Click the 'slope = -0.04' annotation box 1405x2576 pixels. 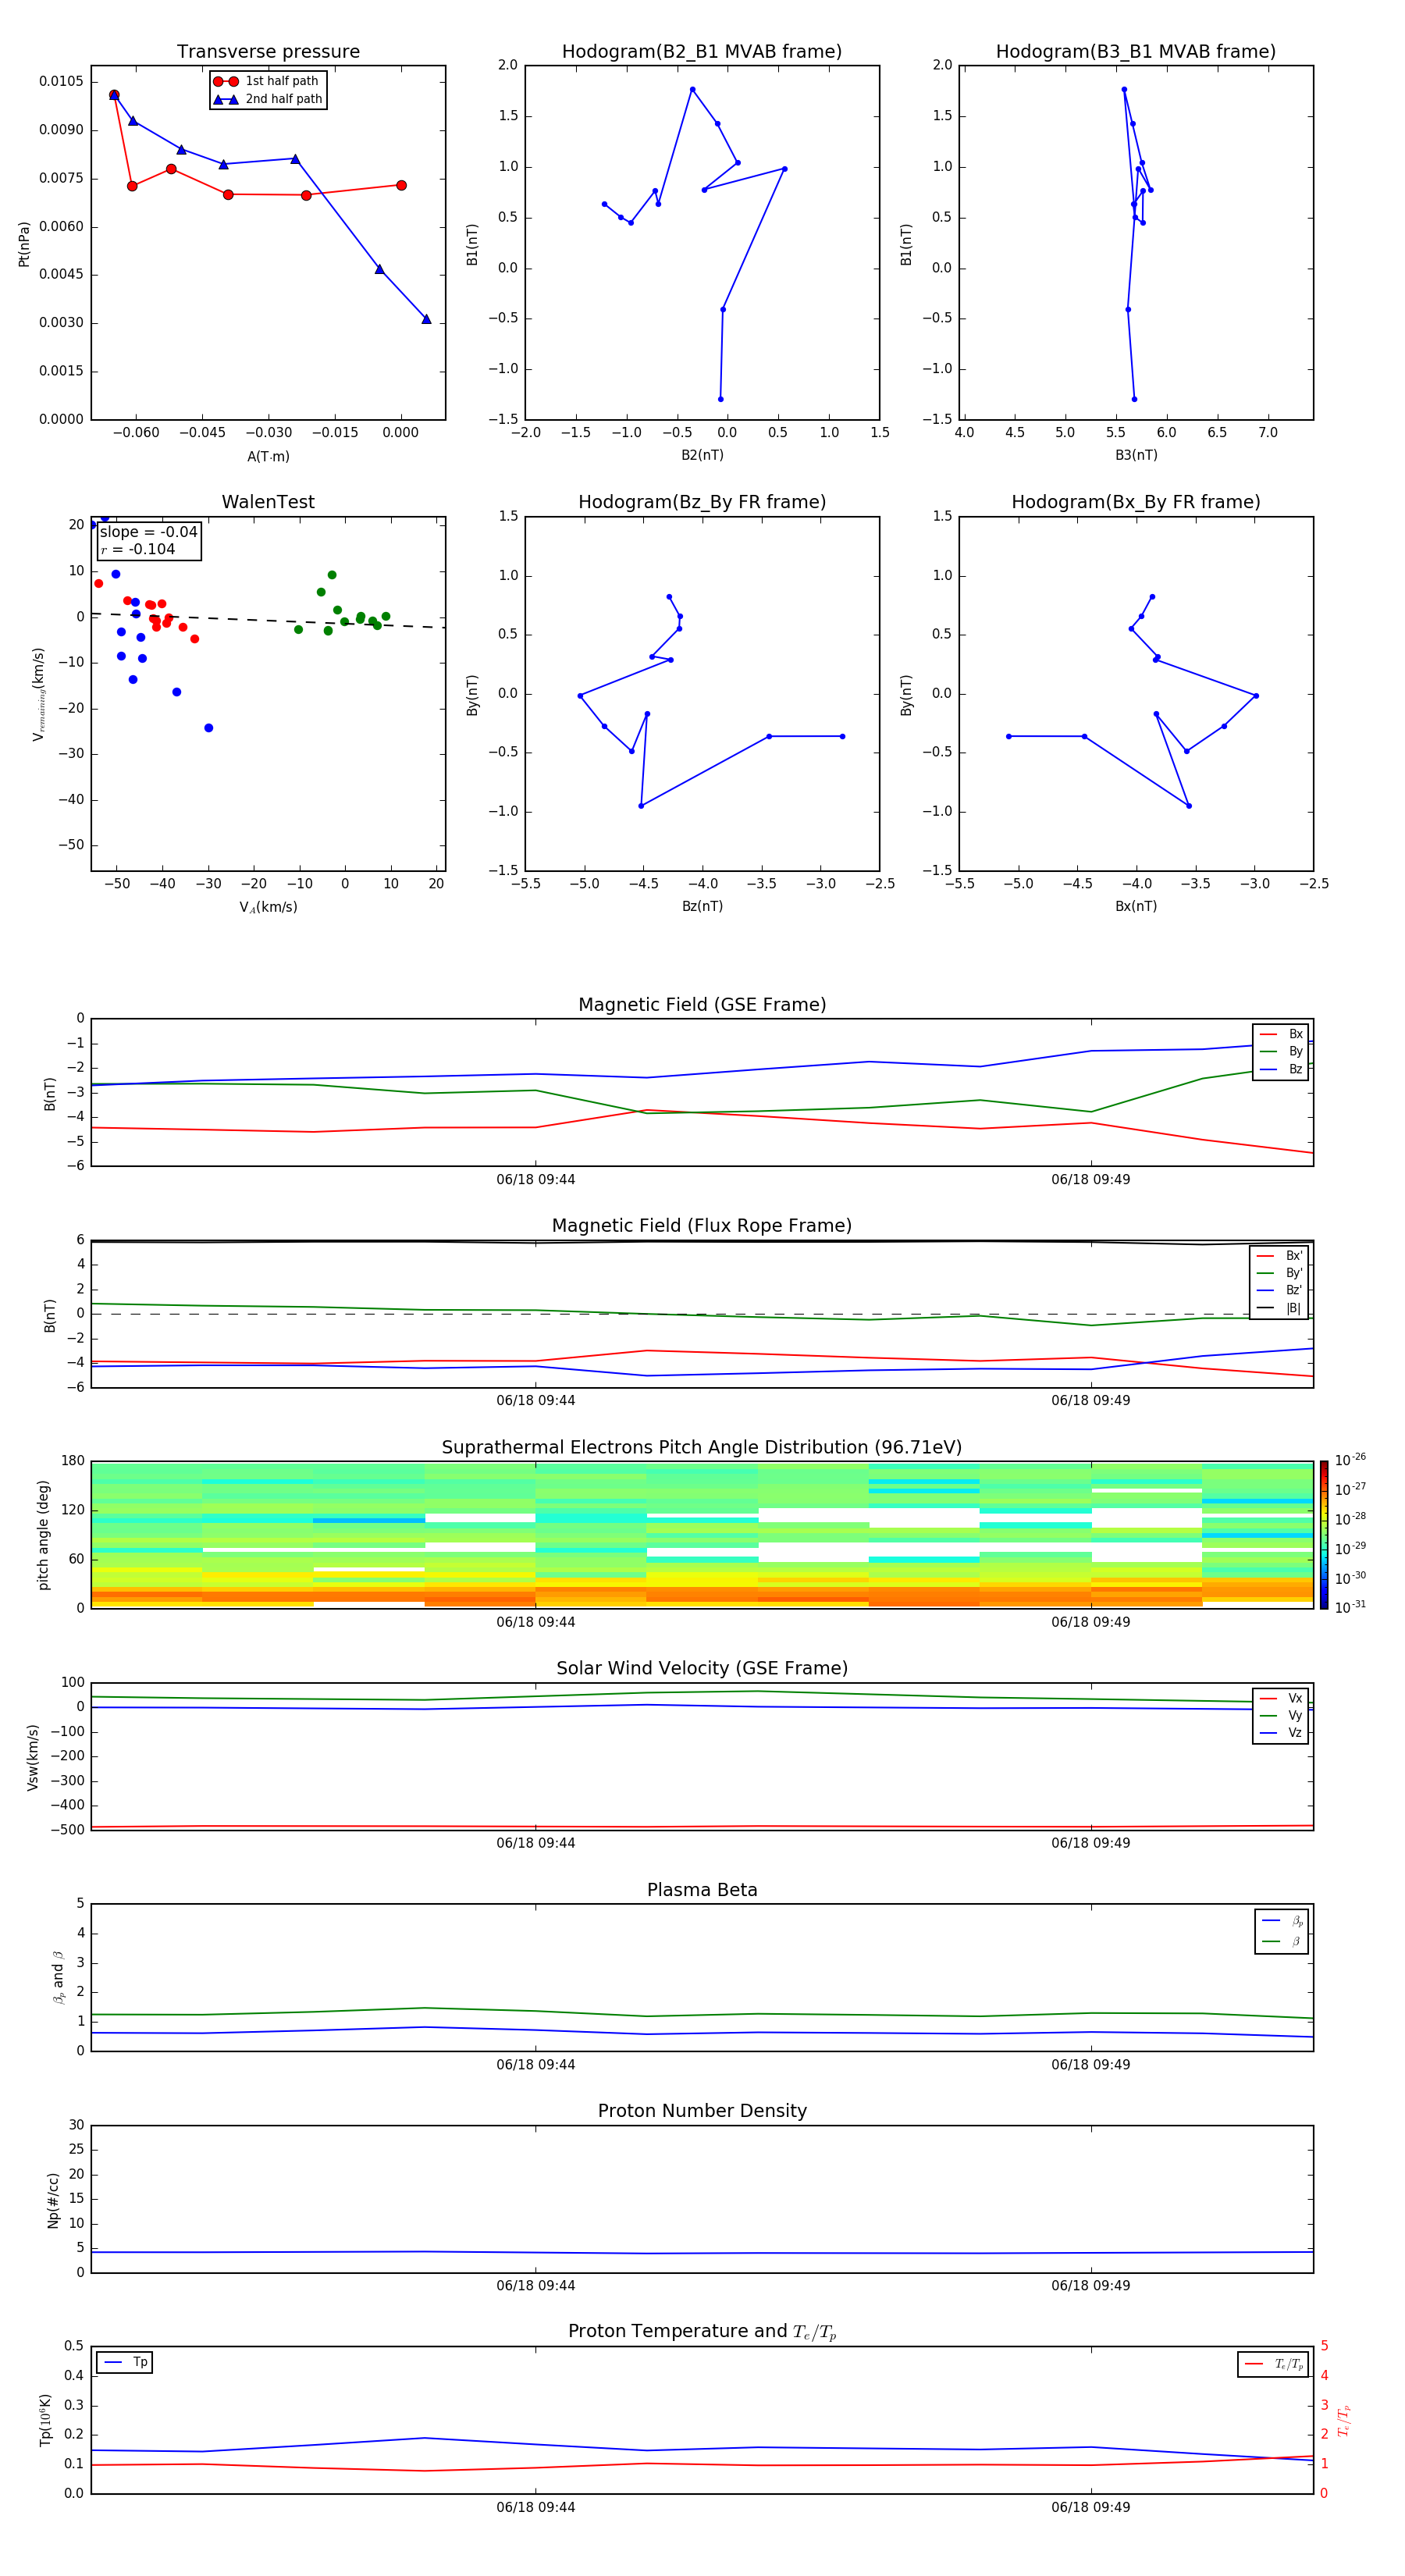tap(149, 541)
